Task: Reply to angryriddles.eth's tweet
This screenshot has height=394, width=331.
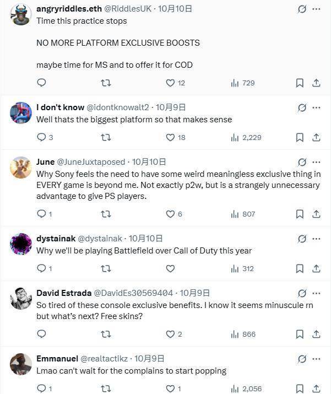Action: 41,83
